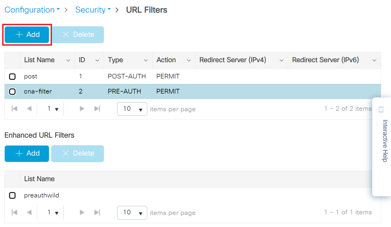Tick the preauthwild list checkbox
391x227 pixels.
click(x=12, y=195)
